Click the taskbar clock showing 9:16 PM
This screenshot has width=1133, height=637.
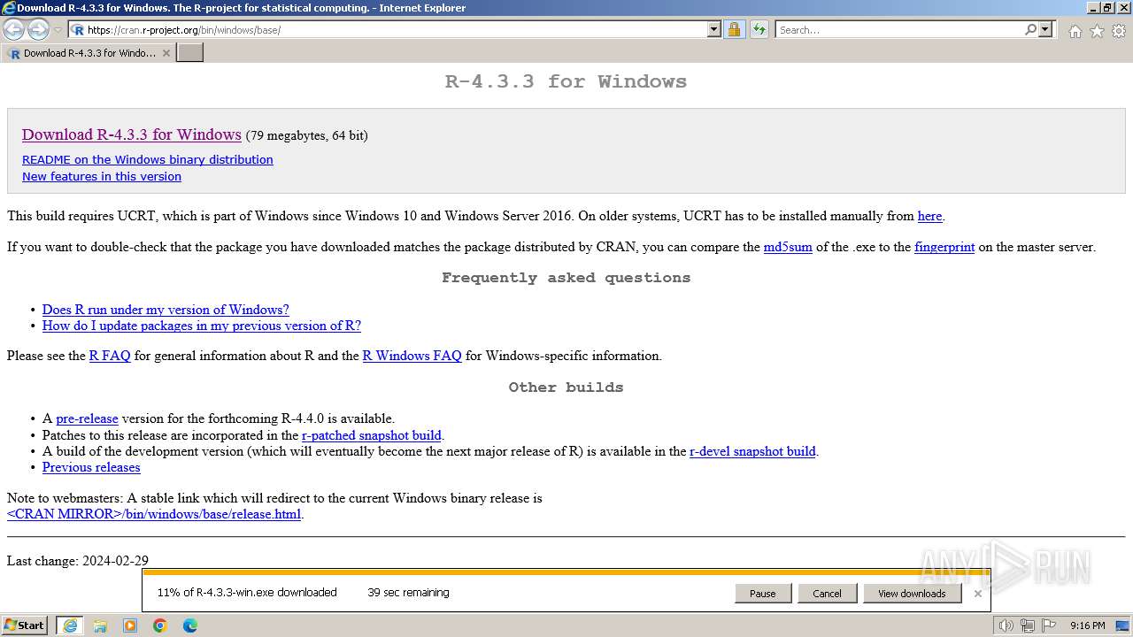tap(1087, 625)
